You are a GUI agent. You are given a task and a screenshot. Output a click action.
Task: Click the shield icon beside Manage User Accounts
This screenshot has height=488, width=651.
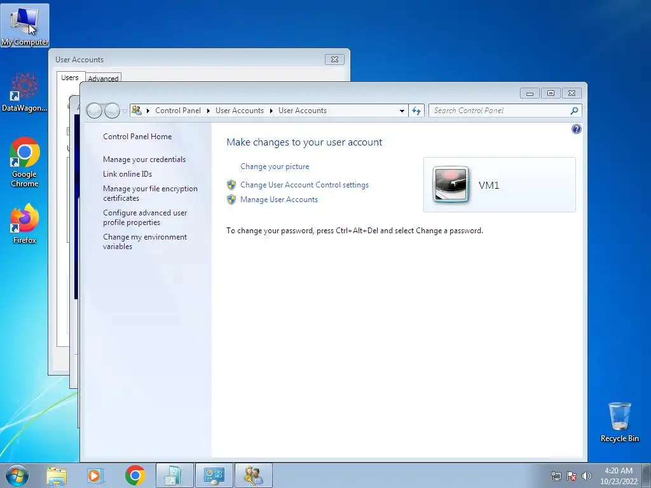[x=231, y=200]
